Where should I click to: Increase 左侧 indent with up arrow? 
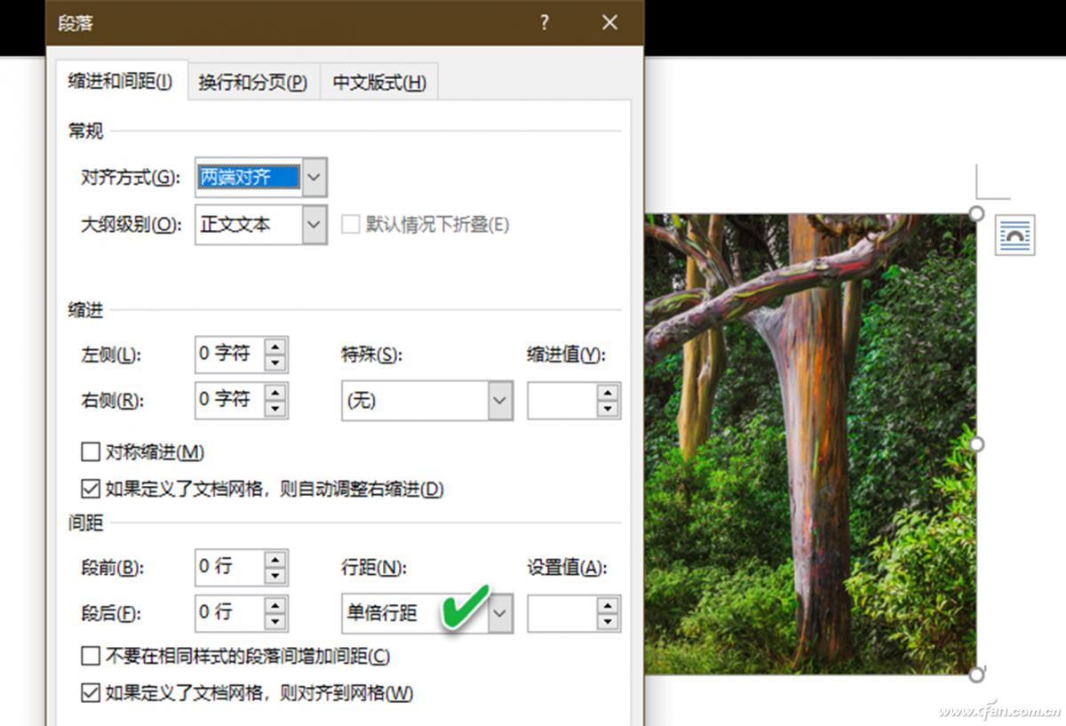tap(276, 347)
